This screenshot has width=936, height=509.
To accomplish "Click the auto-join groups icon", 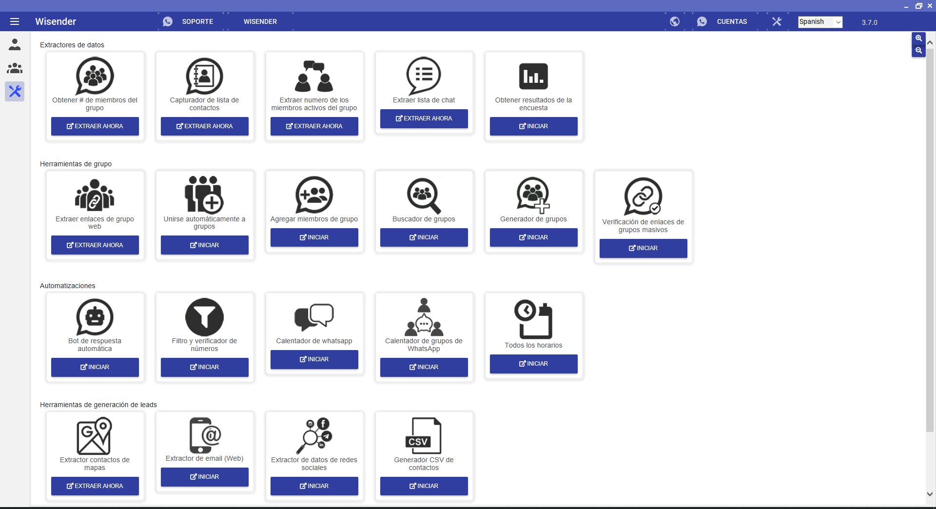I will (204, 195).
